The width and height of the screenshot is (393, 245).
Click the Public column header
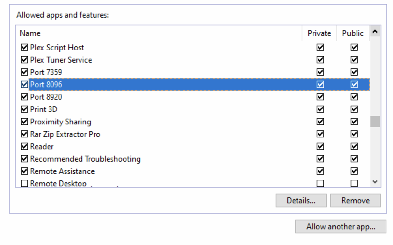click(353, 33)
